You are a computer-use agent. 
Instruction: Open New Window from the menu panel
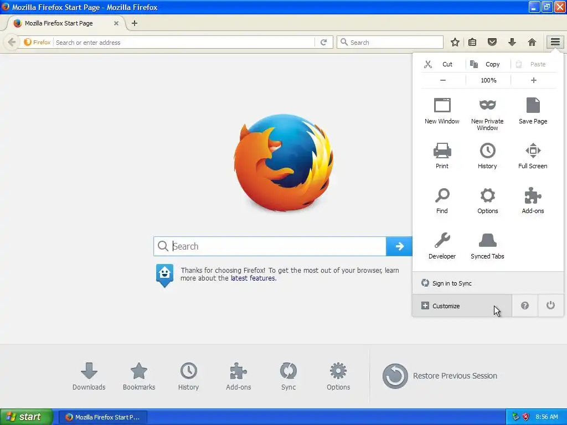tap(442, 111)
